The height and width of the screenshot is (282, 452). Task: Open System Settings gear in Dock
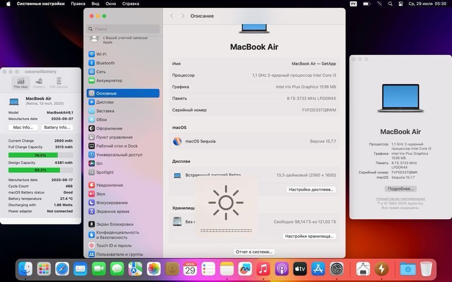pos(337,270)
